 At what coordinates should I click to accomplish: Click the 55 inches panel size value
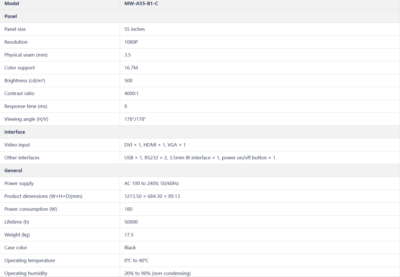[135, 29]
